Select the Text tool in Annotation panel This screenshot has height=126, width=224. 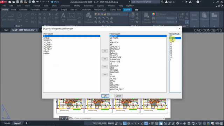click(63, 17)
